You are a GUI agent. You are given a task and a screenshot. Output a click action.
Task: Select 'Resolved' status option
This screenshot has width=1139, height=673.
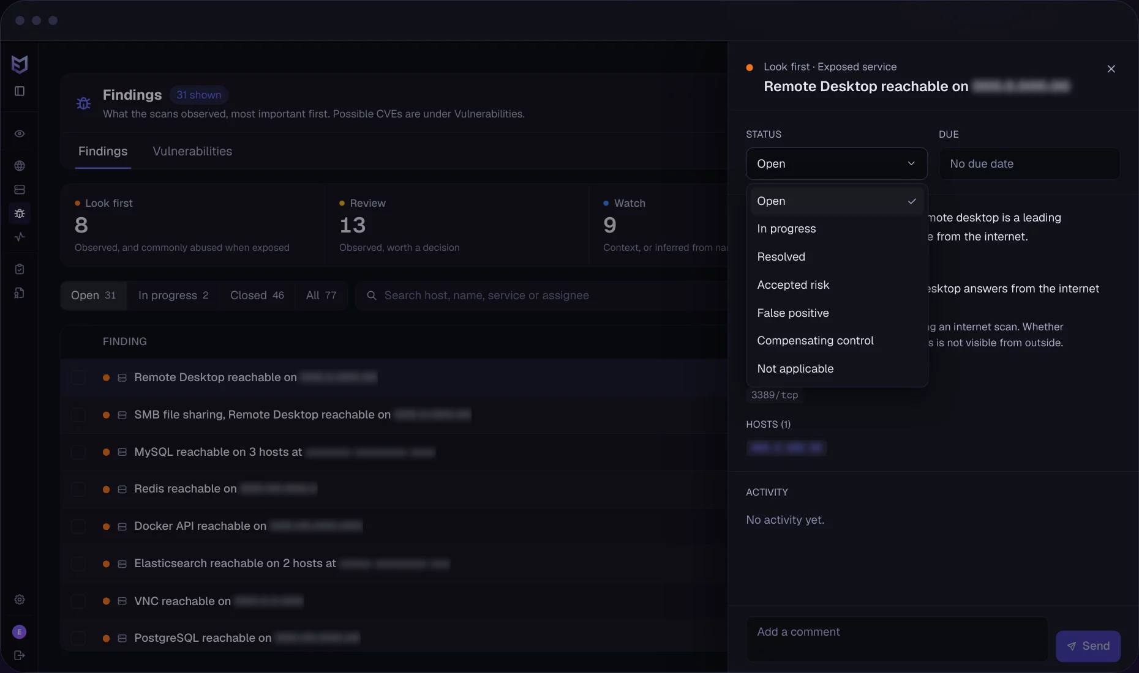pos(836,257)
